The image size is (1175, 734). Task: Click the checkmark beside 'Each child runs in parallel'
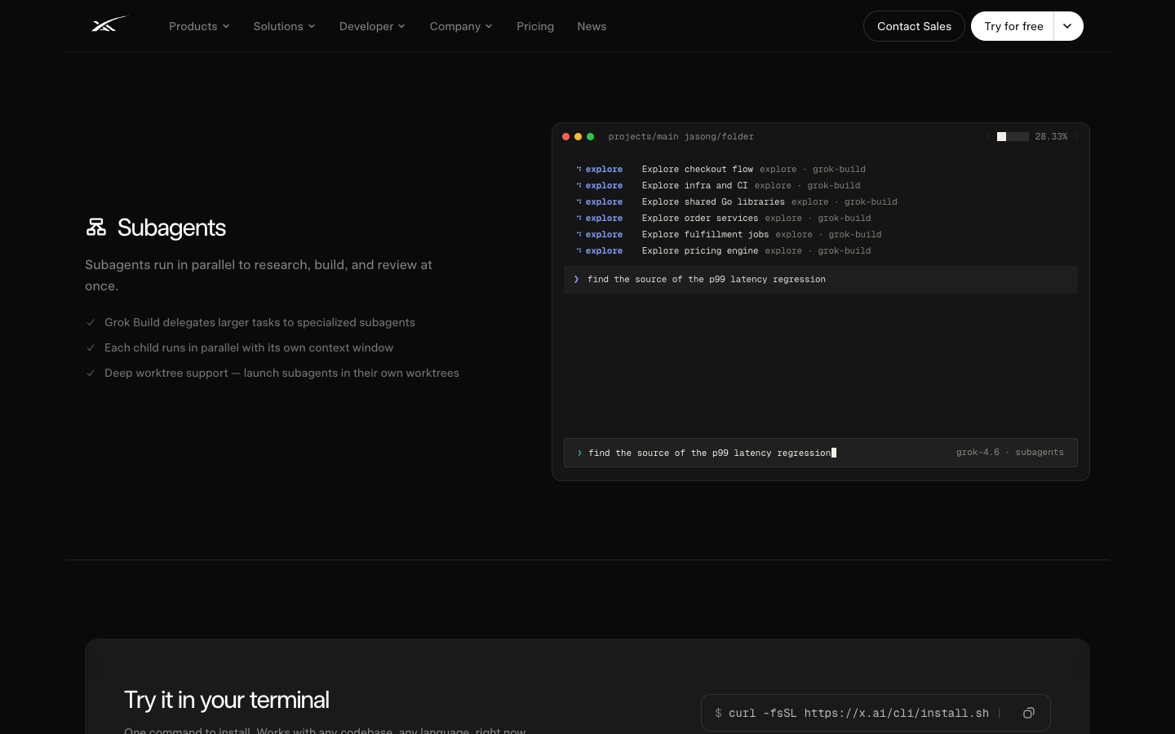tap(91, 348)
